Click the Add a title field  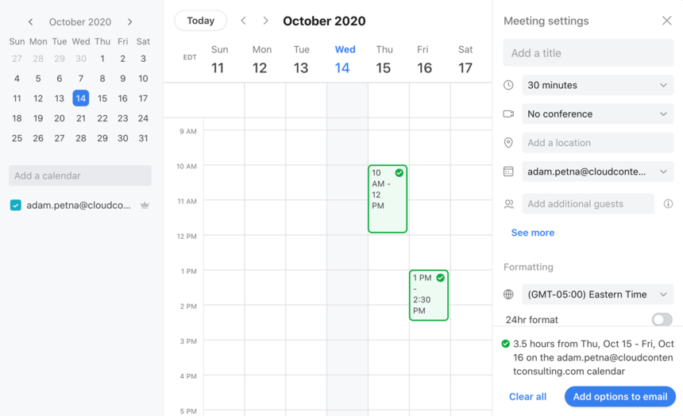(x=588, y=53)
